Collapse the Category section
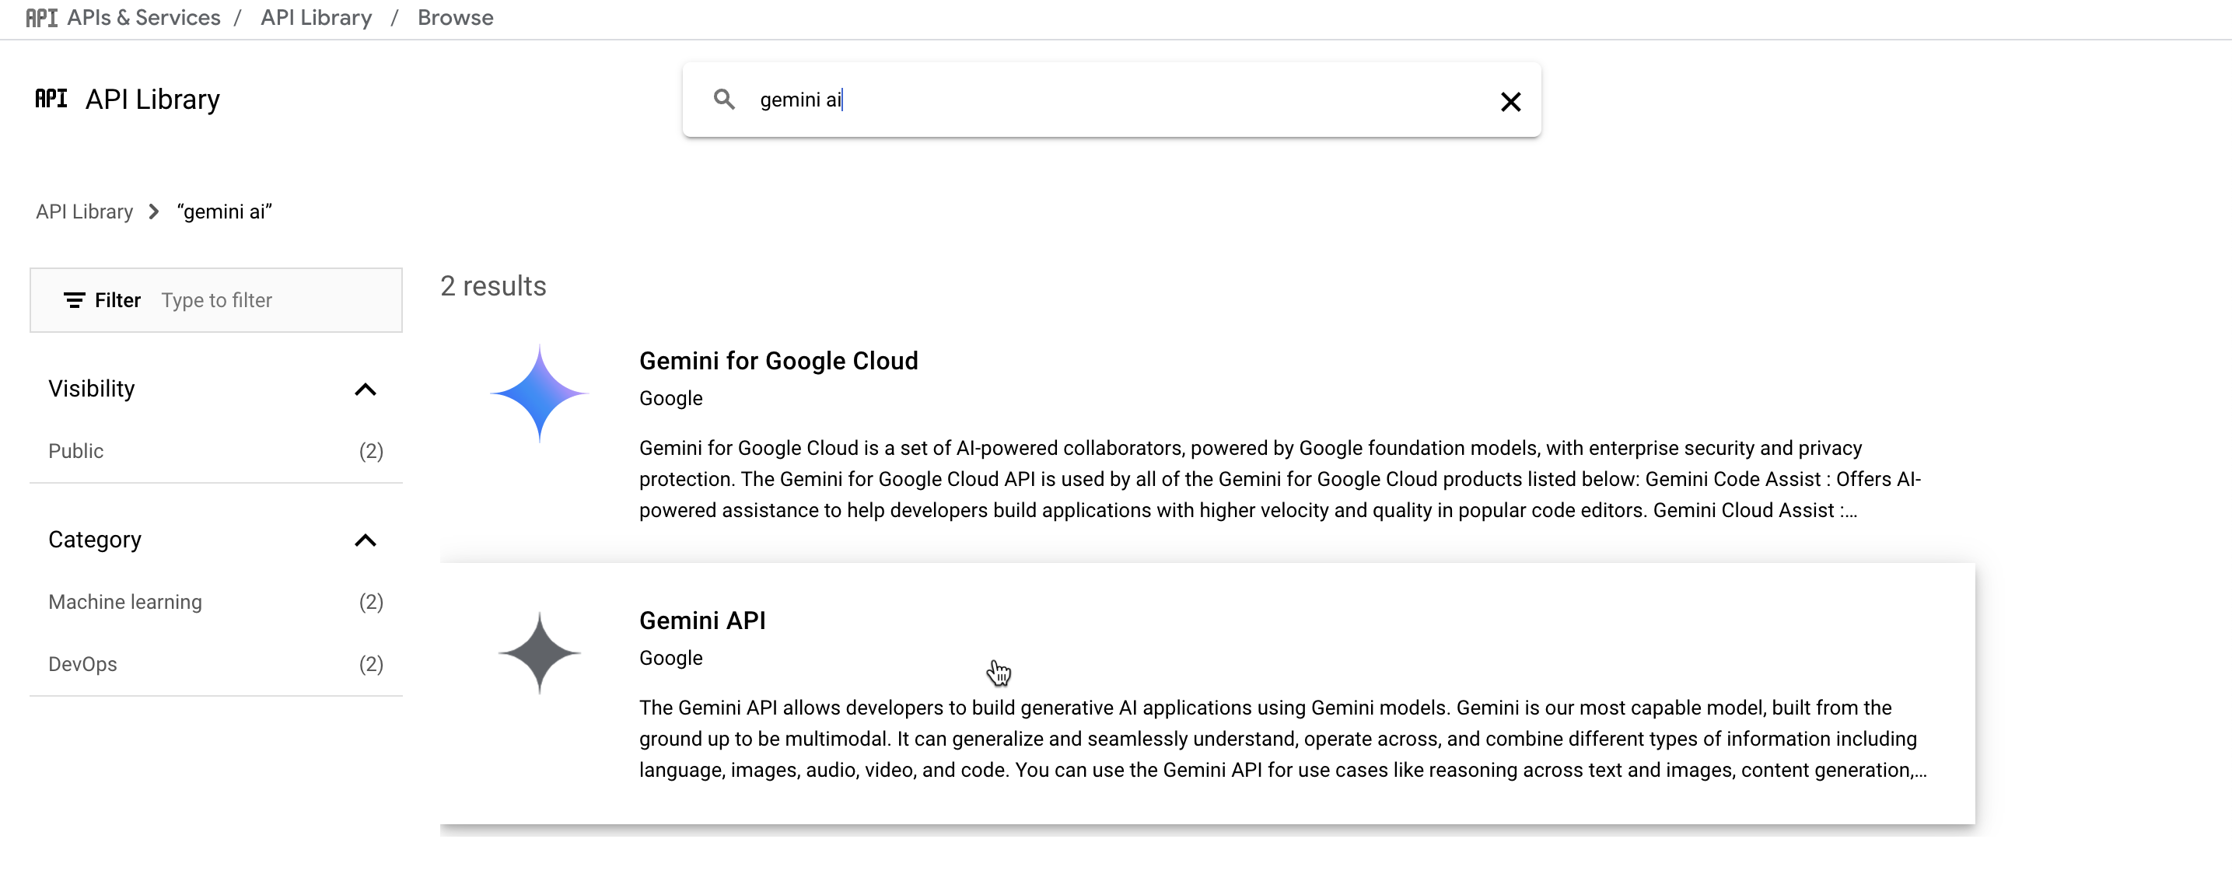2232x888 pixels. tap(366, 540)
